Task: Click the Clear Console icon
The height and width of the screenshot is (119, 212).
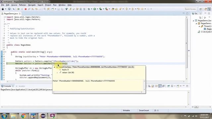Action: pos(149,86)
